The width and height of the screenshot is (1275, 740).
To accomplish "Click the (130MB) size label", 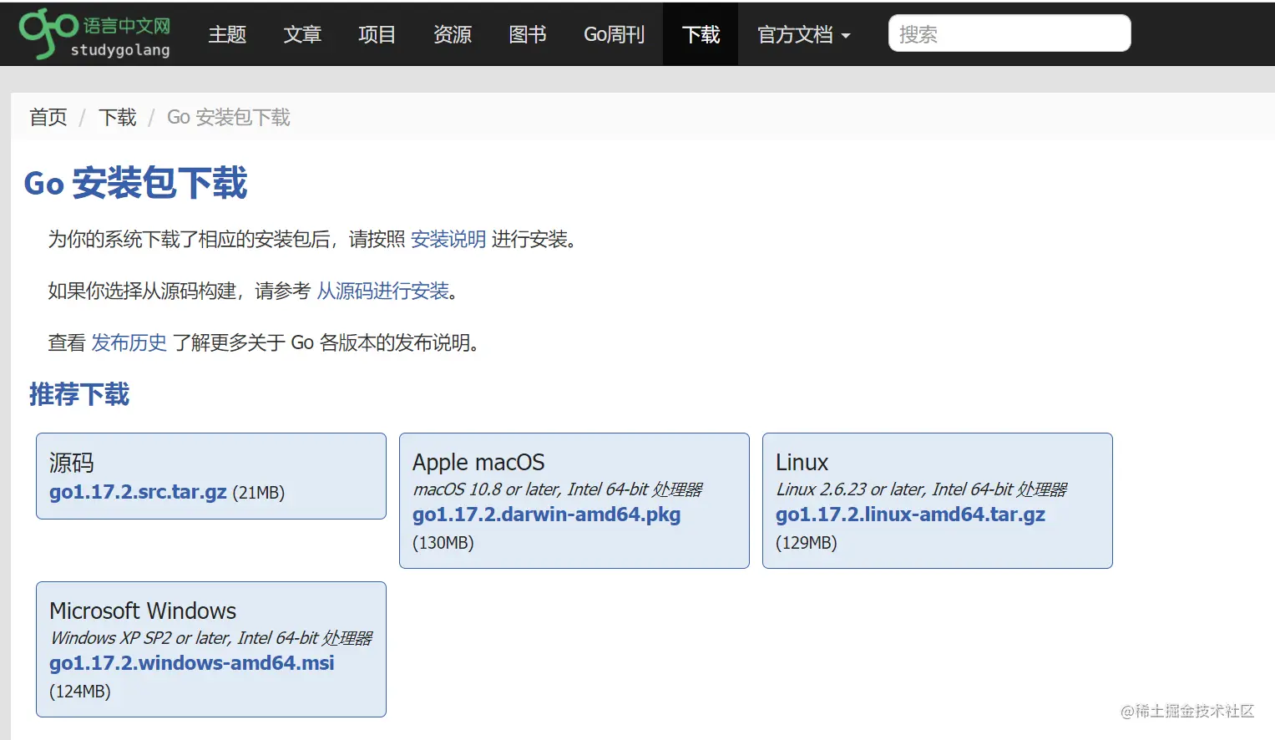I will pyautogui.click(x=443, y=543).
